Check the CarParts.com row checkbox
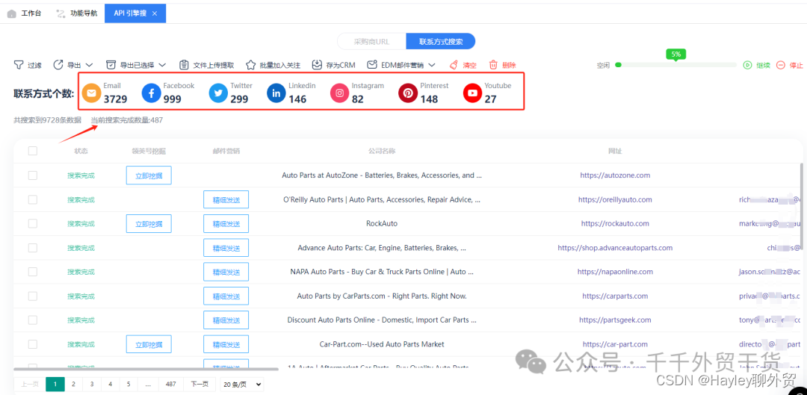807x395 pixels. [33, 296]
